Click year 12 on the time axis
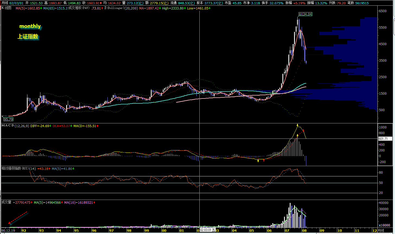395x234 pixels. pyautogui.click(x=375, y=230)
